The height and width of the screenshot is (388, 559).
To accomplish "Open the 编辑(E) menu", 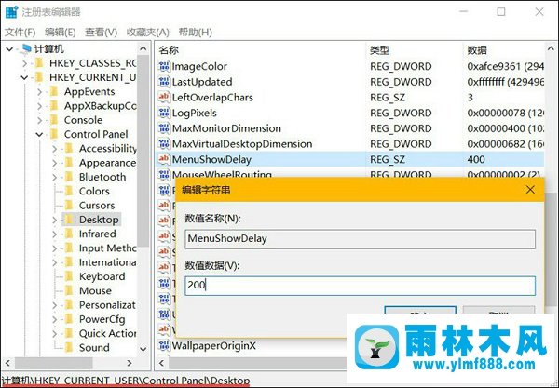I will point(61,33).
